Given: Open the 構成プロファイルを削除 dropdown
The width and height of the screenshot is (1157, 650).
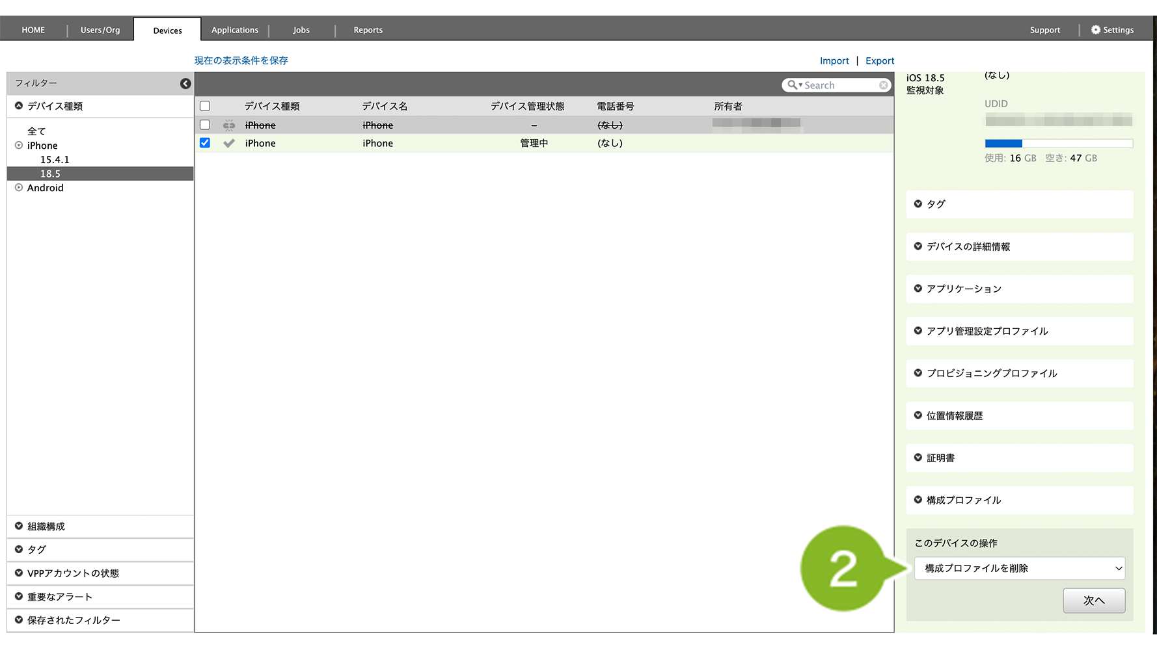Looking at the screenshot, I should click(x=1019, y=568).
